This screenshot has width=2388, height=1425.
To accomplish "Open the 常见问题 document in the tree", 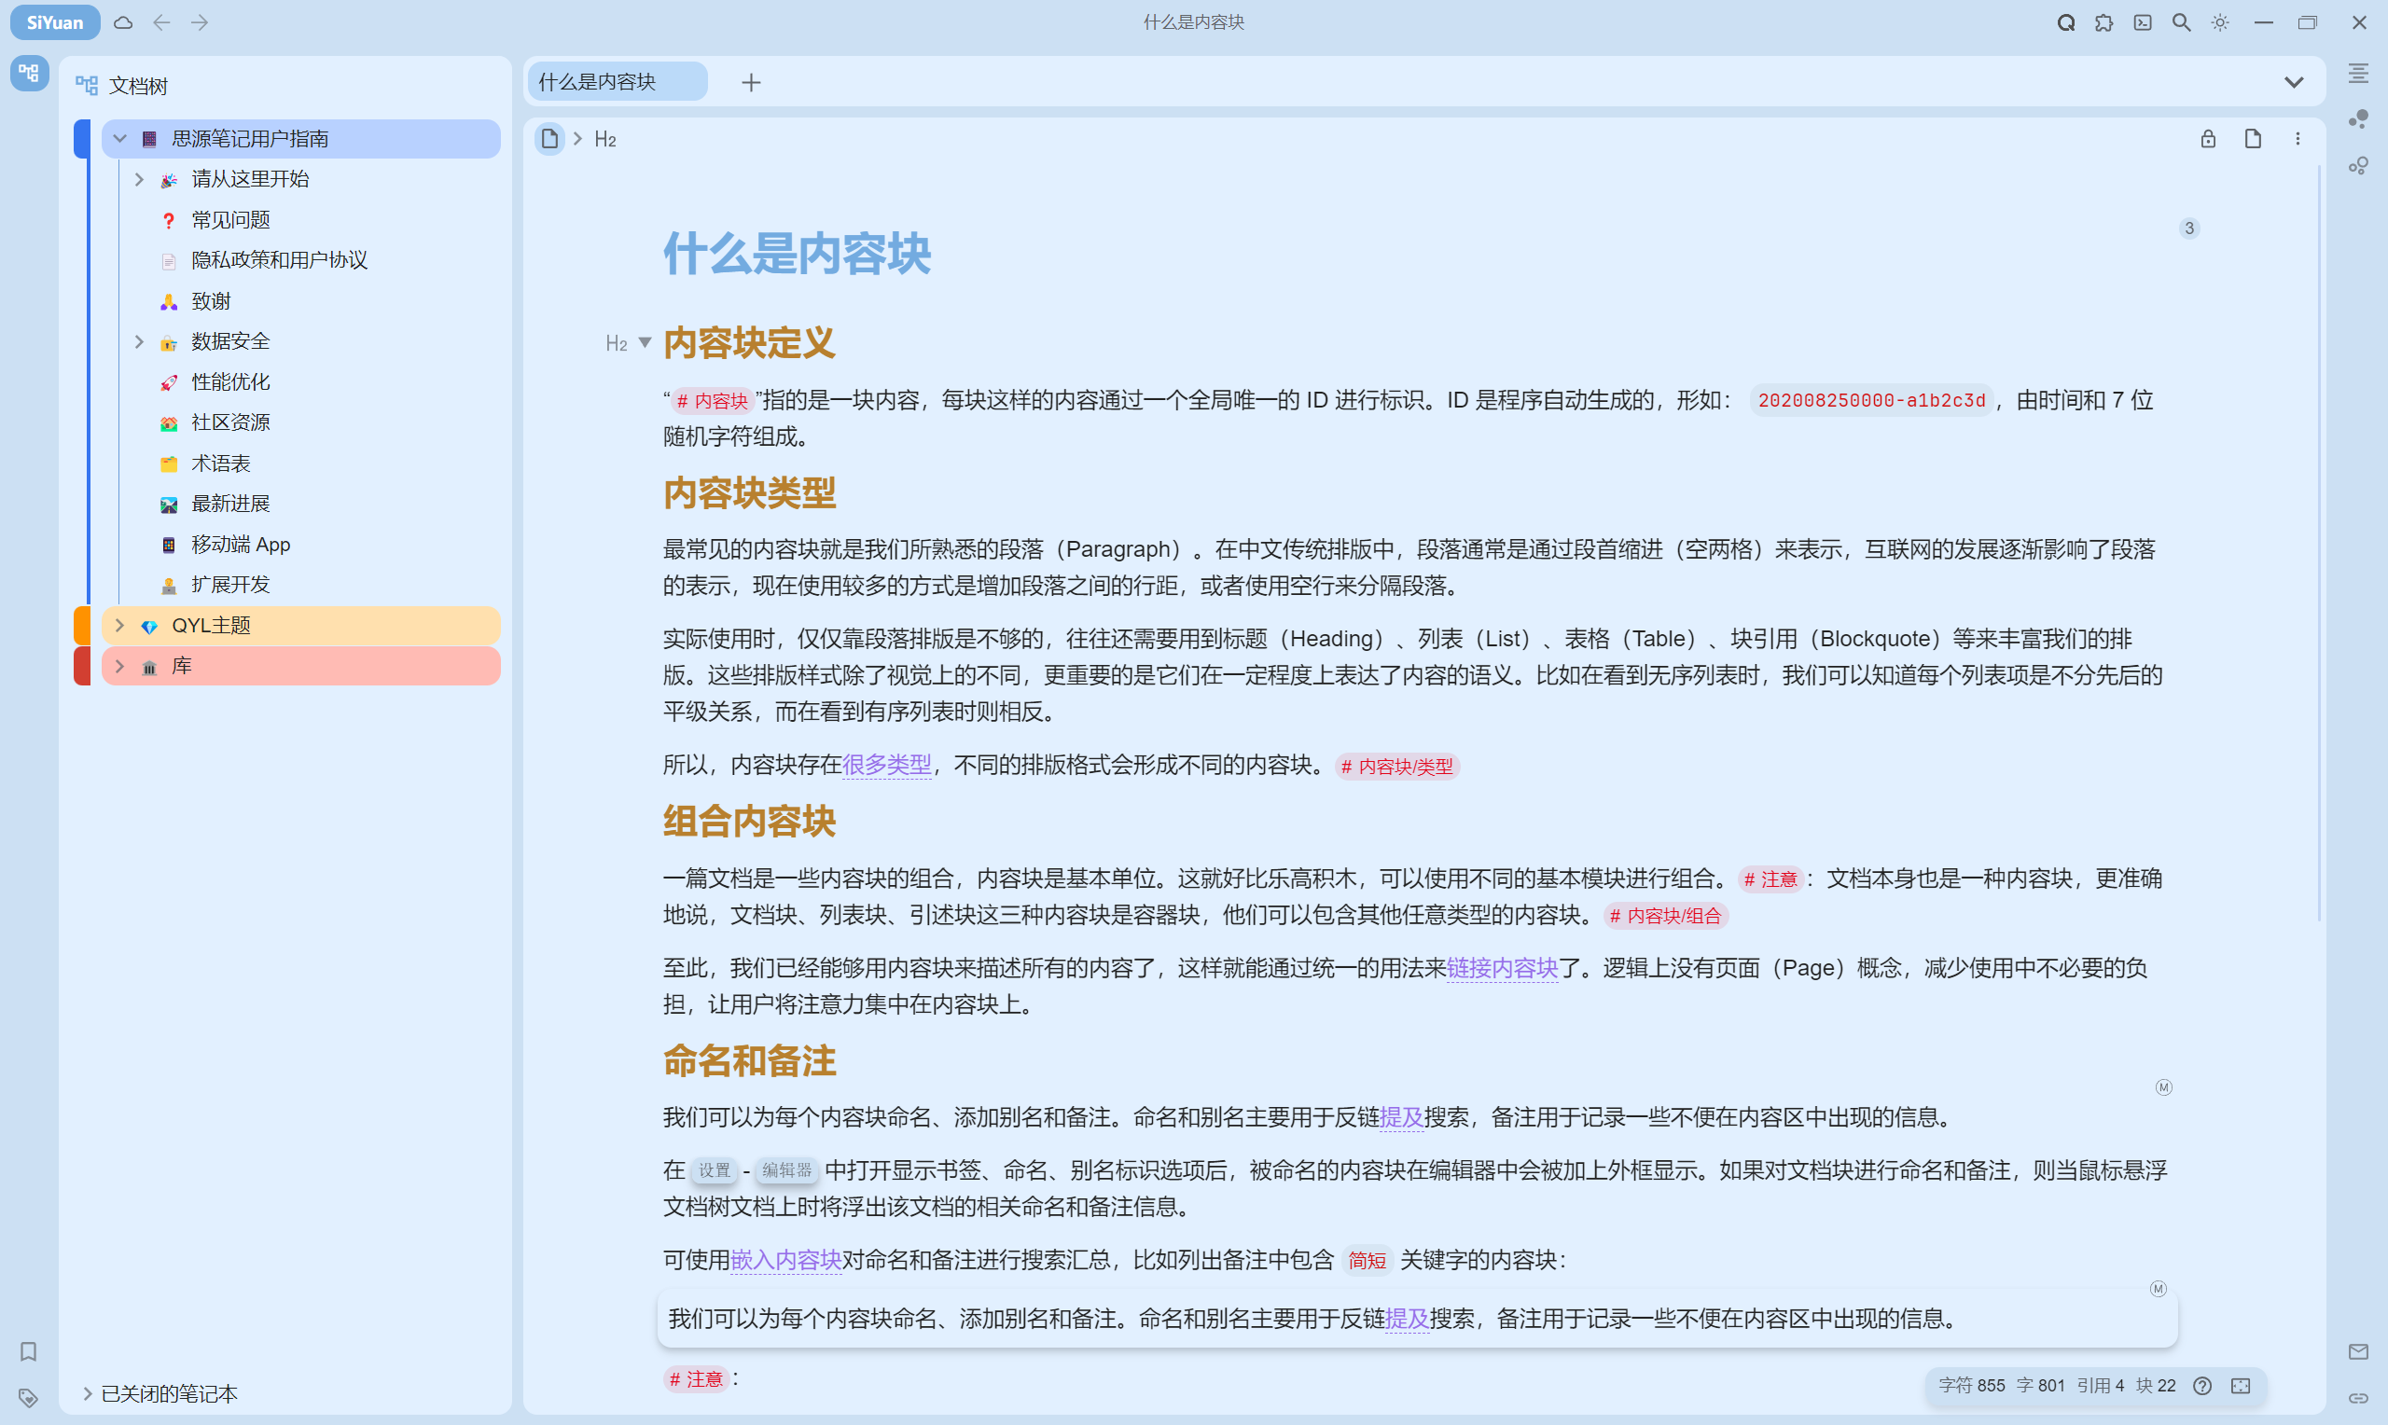I will click(230, 220).
